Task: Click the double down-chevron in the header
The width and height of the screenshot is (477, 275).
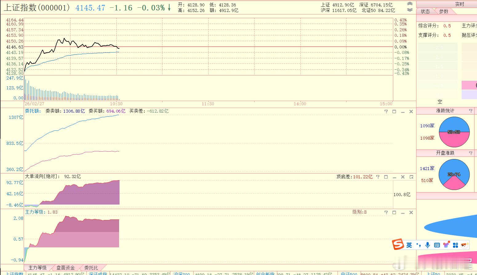Action: click(410, 10)
